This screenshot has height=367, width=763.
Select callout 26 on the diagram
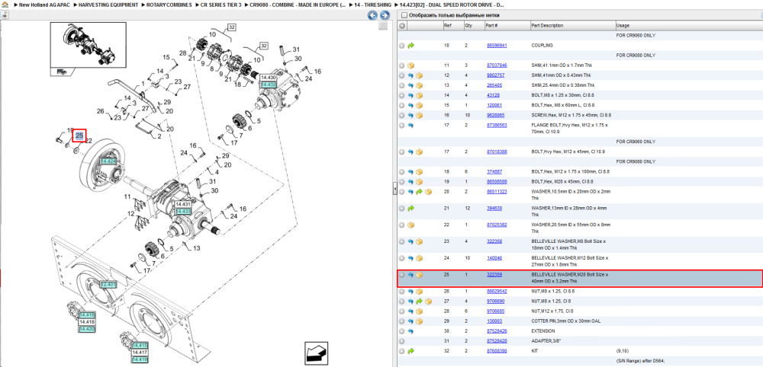click(x=100, y=111)
